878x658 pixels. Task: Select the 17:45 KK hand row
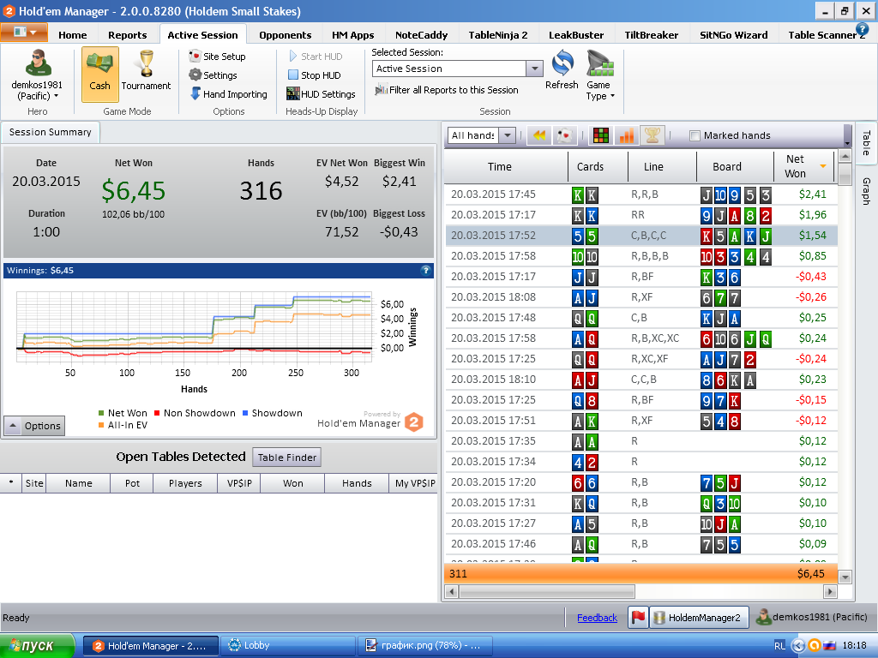641,194
